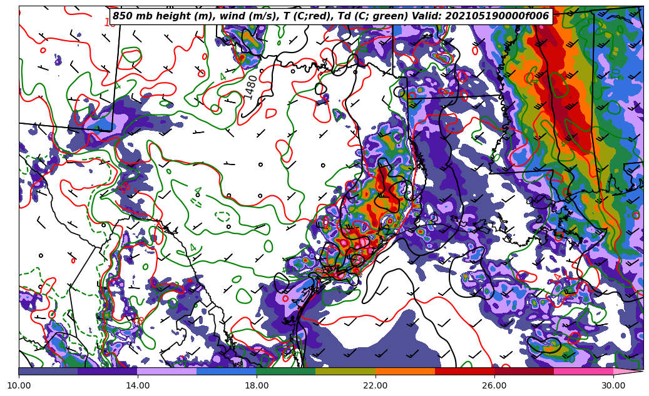
Task: Click the olive 20–22 colorbar segment
Action: [x=345, y=371]
